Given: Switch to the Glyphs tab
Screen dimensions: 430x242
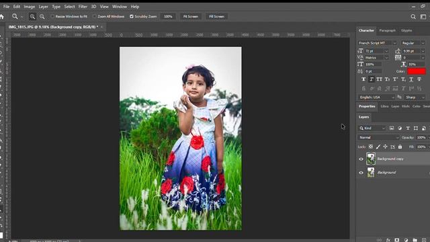Looking at the screenshot, I should (406, 30).
